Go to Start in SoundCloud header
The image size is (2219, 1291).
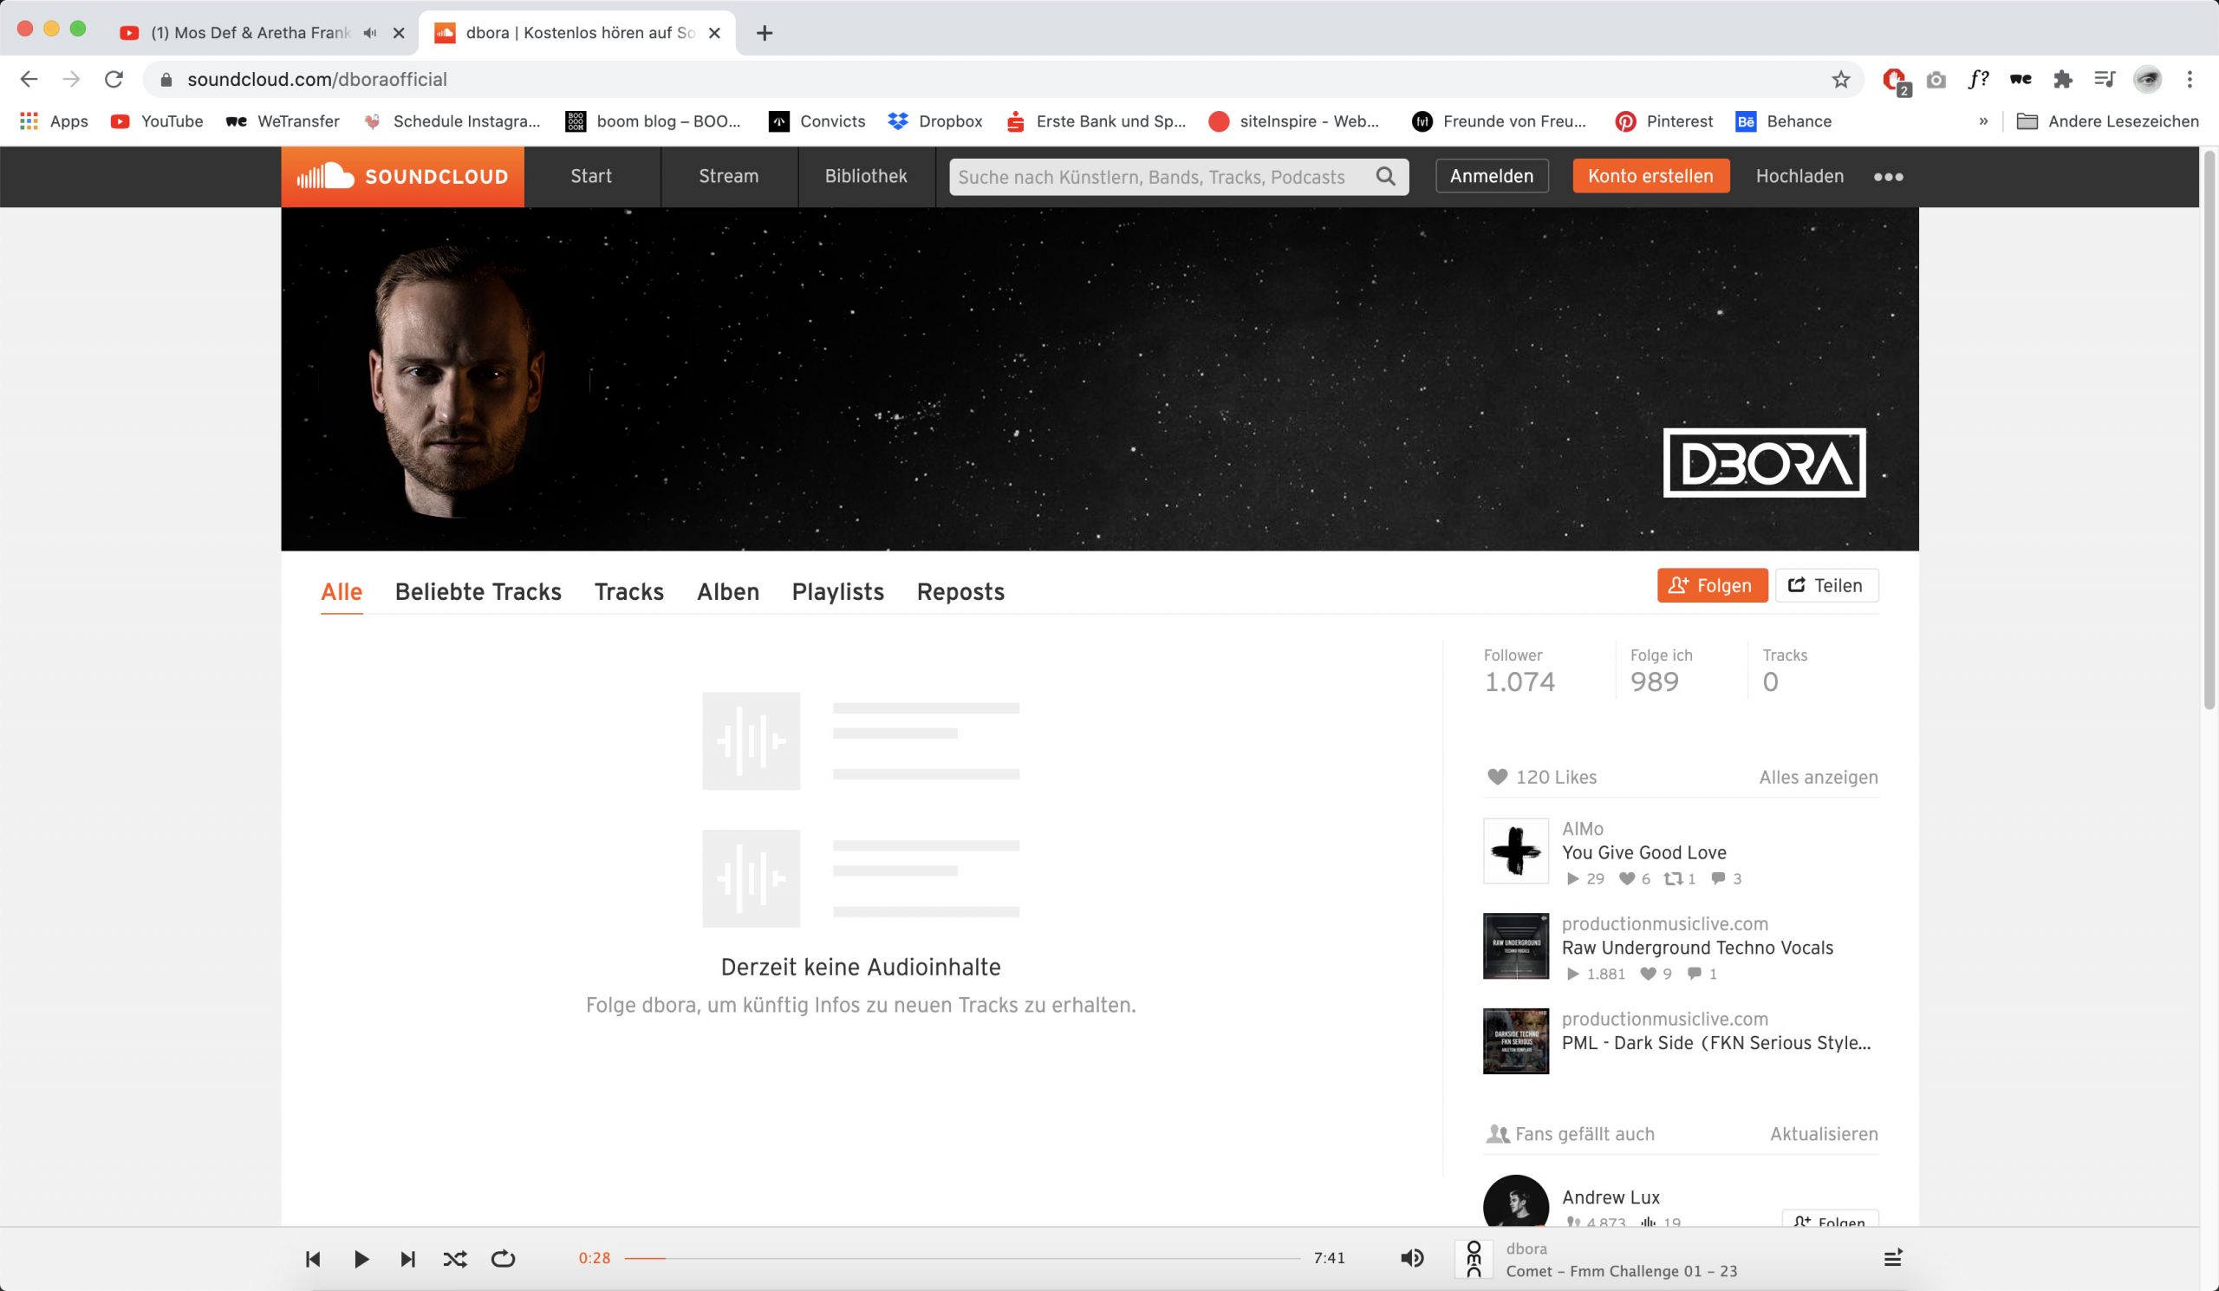[591, 176]
